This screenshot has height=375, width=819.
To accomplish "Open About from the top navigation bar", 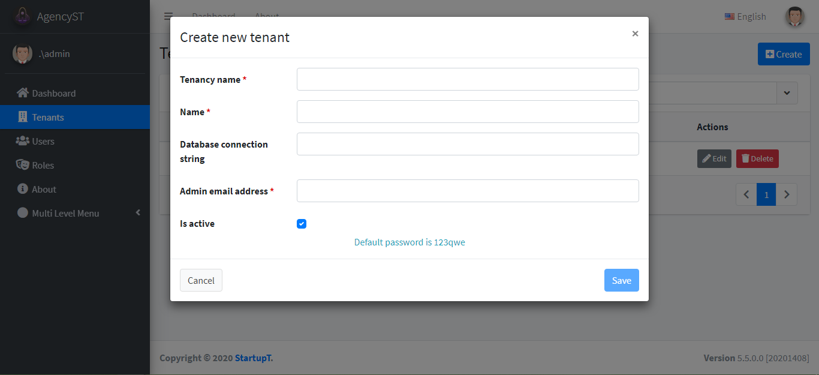I will 266,16.
